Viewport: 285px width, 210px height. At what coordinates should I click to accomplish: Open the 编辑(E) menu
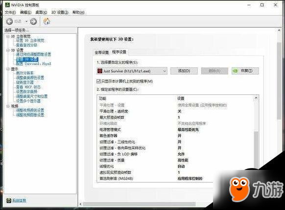point(25,12)
